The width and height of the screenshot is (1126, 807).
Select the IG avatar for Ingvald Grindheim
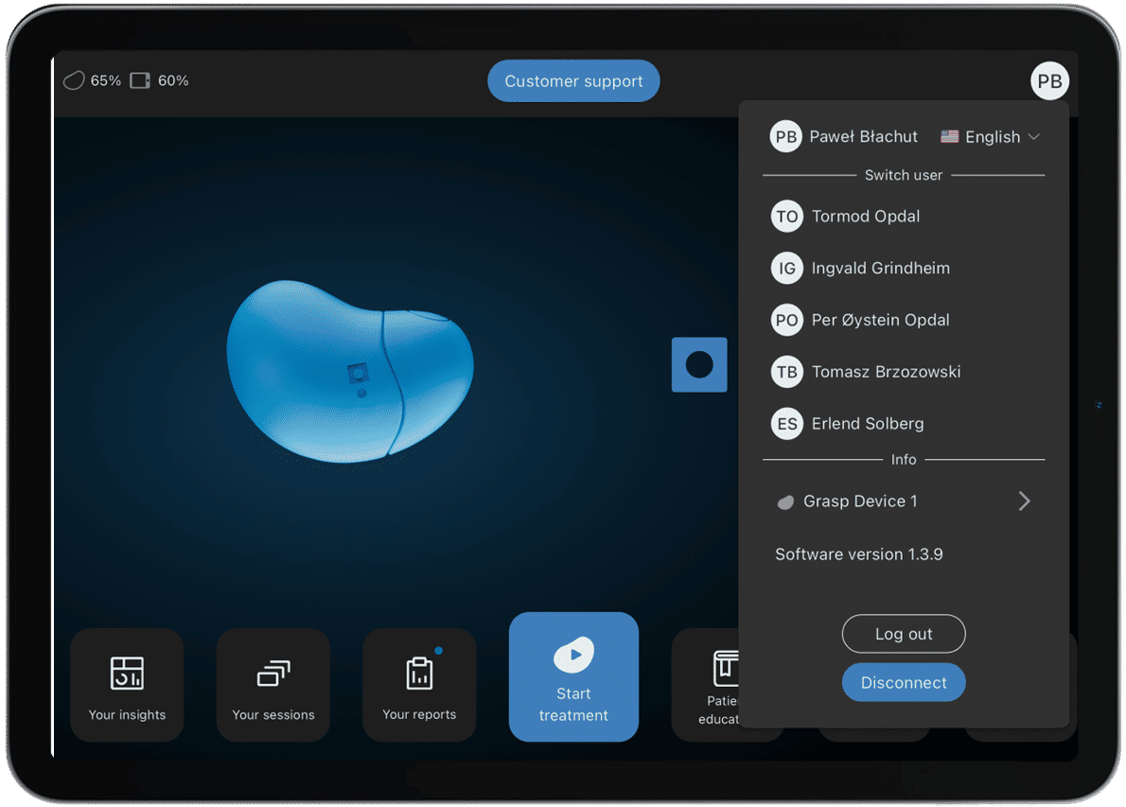click(787, 268)
